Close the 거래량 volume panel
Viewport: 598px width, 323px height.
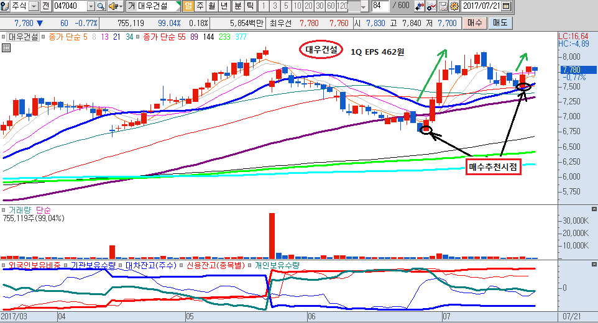coord(594,209)
